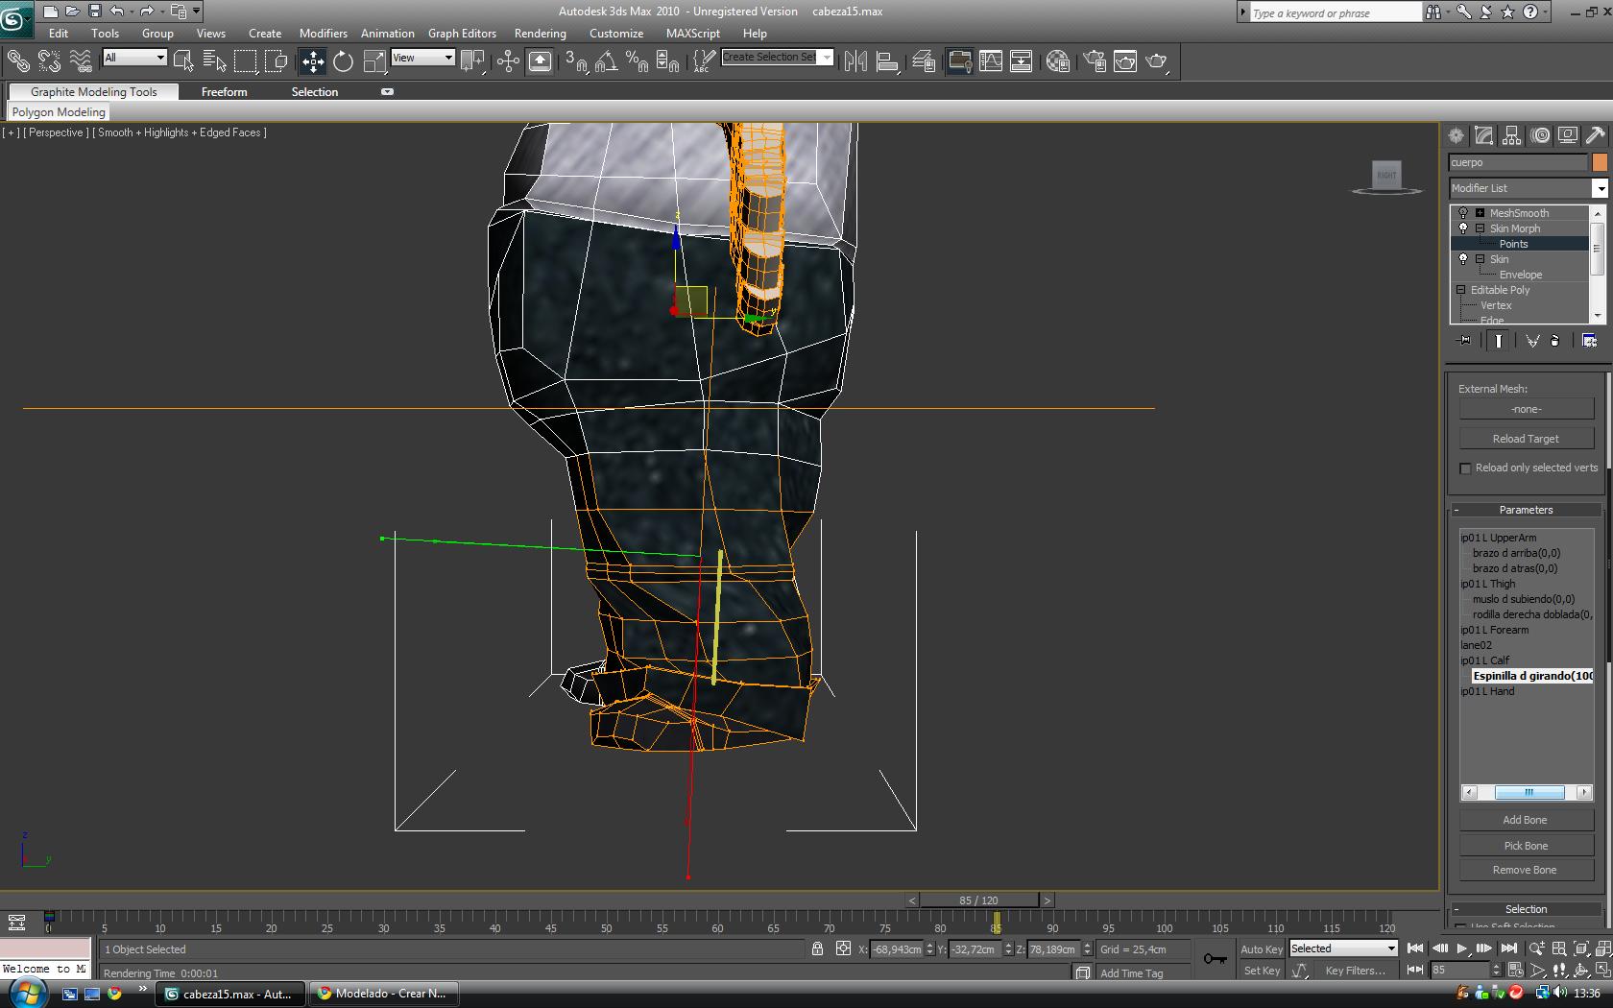Select the Rotate tool in main toolbar
Viewport: 1613px width, 1008px height.
point(343,62)
